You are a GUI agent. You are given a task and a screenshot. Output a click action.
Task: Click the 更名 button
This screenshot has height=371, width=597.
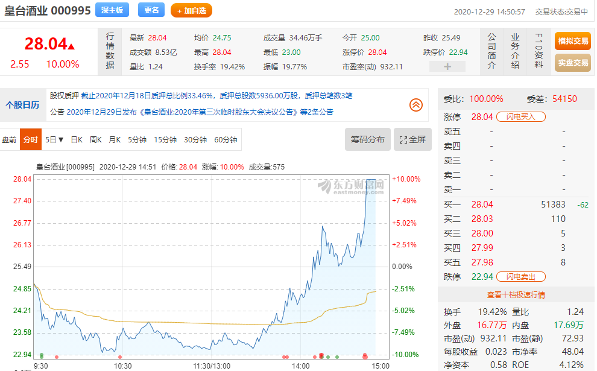click(x=151, y=10)
